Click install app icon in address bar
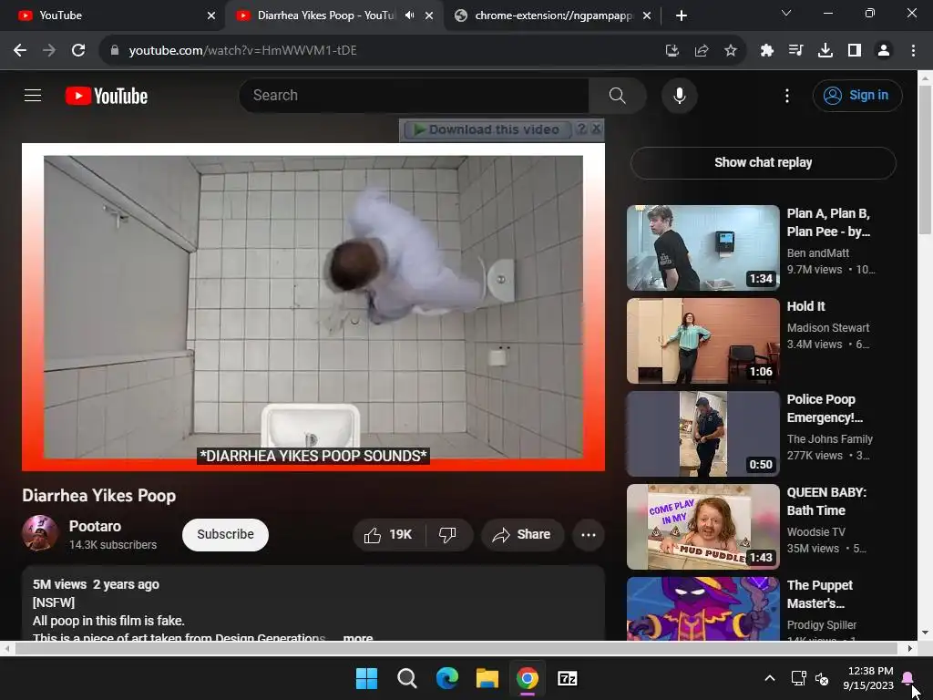This screenshot has height=700, width=933. tap(672, 51)
